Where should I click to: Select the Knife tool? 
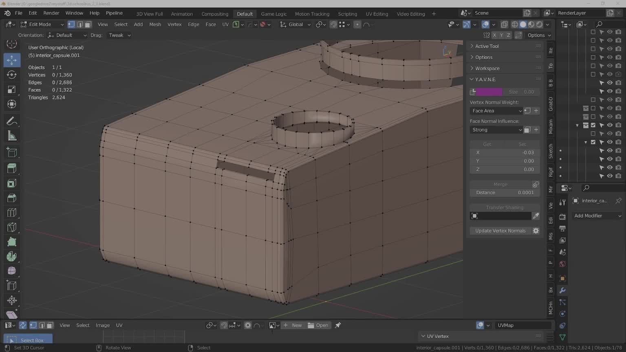pos(11,227)
